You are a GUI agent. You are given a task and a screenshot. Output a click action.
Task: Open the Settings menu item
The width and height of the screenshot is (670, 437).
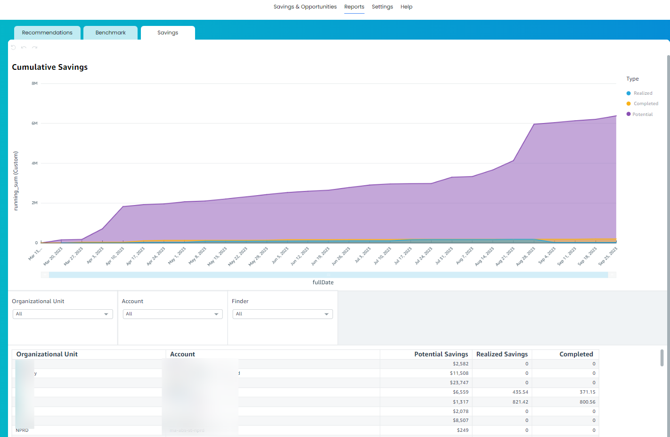(x=382, y=7)
